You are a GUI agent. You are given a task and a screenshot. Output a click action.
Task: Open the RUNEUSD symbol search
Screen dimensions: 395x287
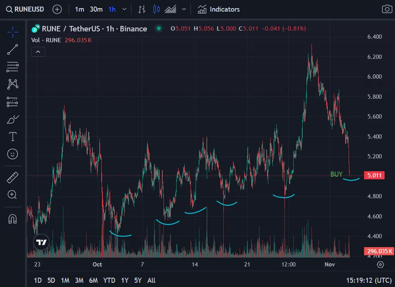pyautogui.click(x=25, y=9)
